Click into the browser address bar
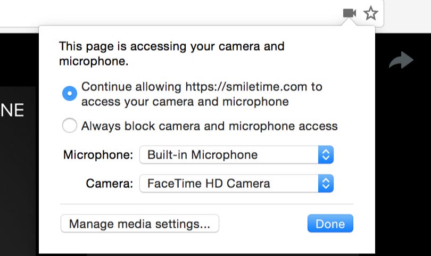Viewport: 431px width, 256px height. tap(160, 13)
